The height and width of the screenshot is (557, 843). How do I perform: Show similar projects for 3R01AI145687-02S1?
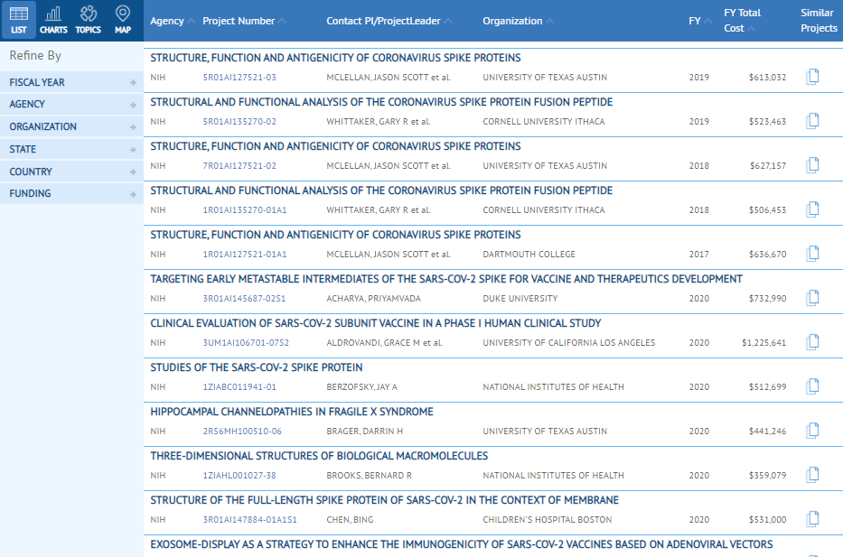[813, 298]
